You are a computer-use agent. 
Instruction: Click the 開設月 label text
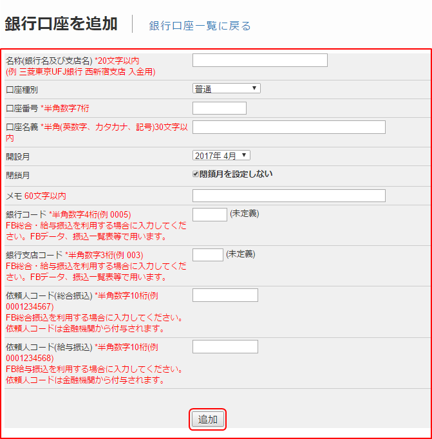[17, 157]
